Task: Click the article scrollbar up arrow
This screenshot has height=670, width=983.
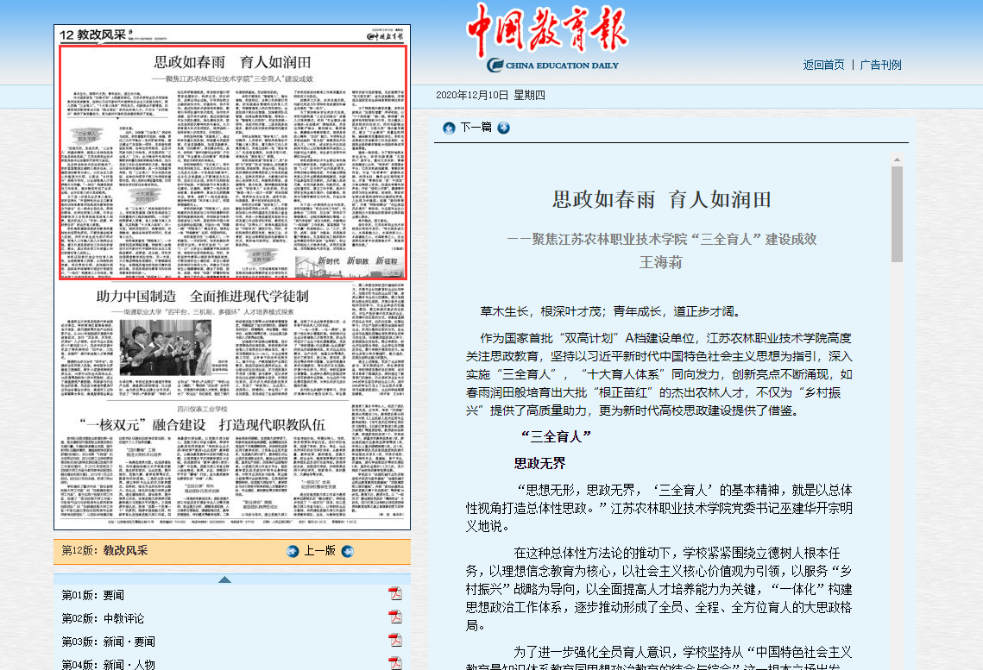Action: (x=897, y=160)
